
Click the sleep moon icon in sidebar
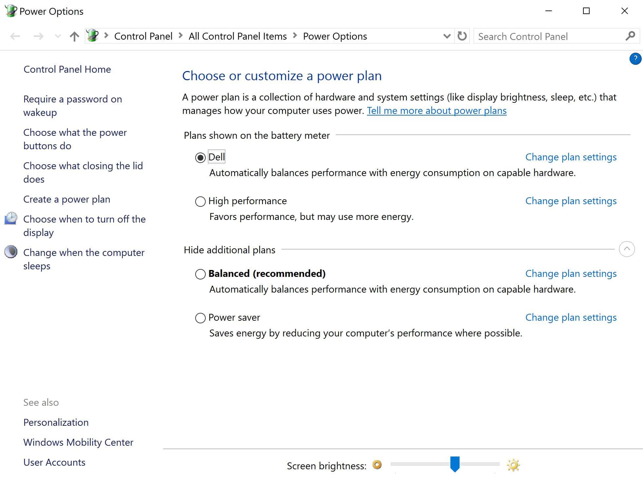11,252
